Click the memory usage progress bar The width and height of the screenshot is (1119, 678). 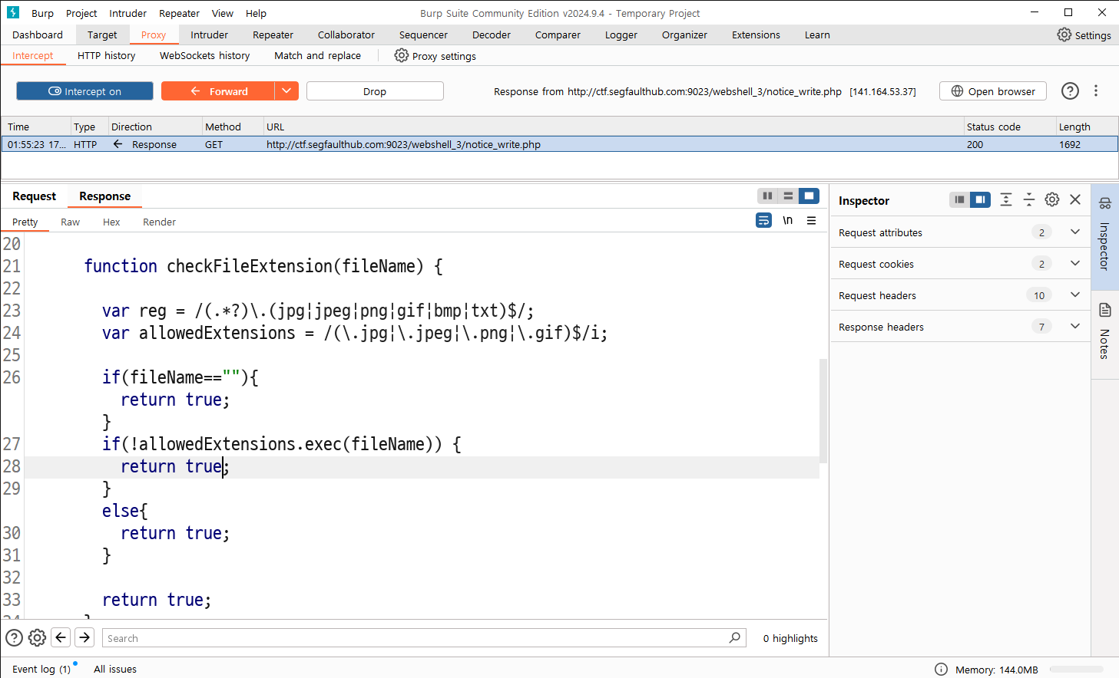point(1076,670)
